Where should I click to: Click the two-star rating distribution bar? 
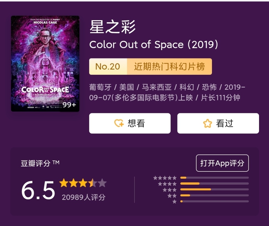coord(214,196)
